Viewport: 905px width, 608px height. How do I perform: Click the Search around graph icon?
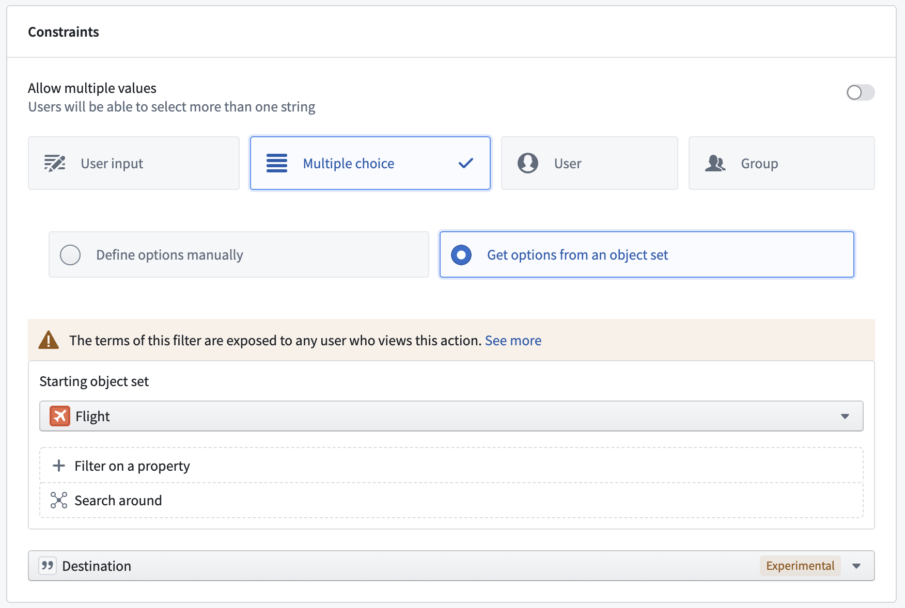click(59, 500)
